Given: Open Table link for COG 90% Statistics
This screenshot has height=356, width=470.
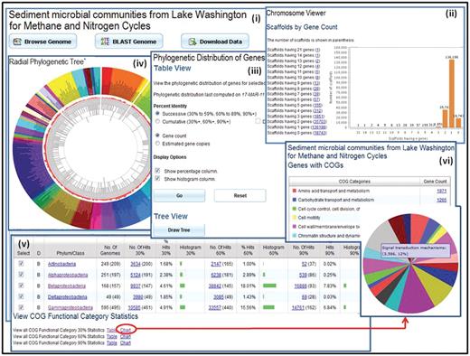Looking at the screenshot, I should pyautogui.click(x=112, y=343).
